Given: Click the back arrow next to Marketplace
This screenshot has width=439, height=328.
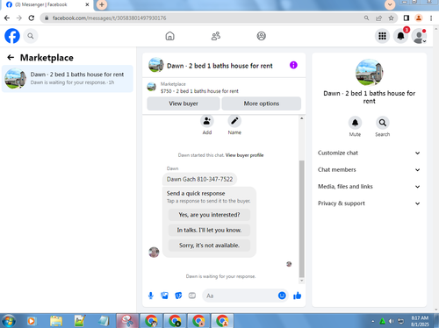Looking at the screenshot, I should [x=11, y=58].
